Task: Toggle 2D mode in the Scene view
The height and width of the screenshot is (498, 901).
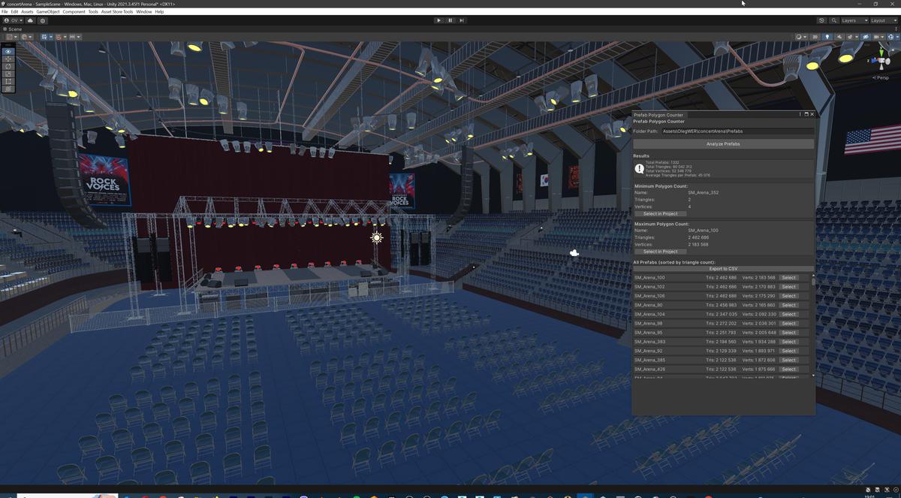Action: [815, 36]
